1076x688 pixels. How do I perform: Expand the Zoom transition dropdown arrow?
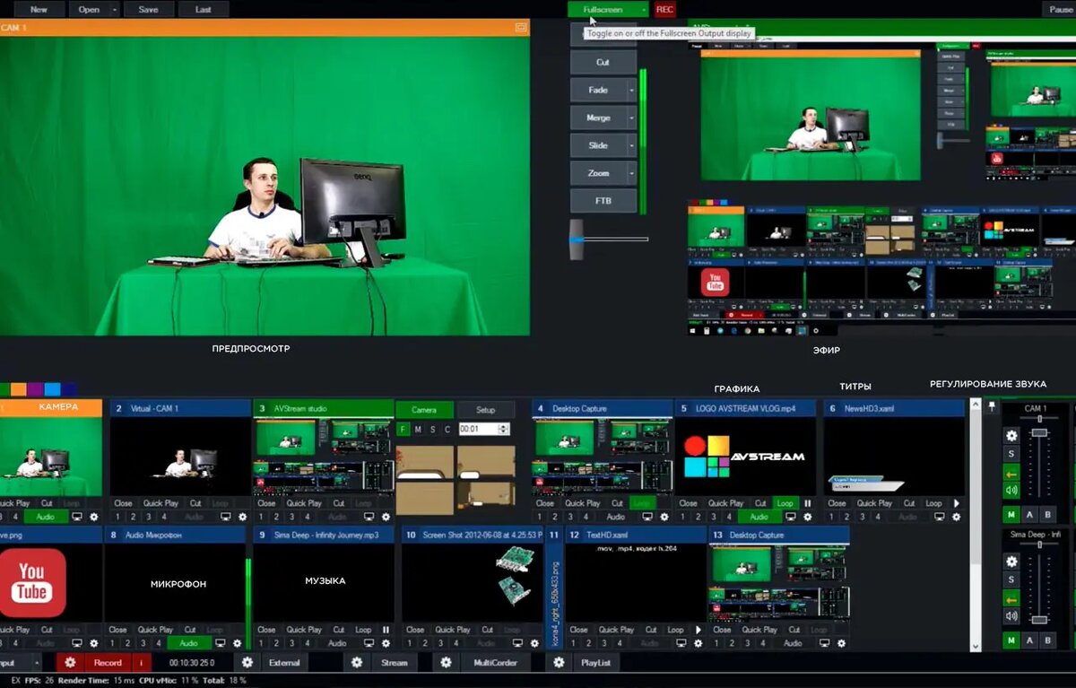(632, 173)
